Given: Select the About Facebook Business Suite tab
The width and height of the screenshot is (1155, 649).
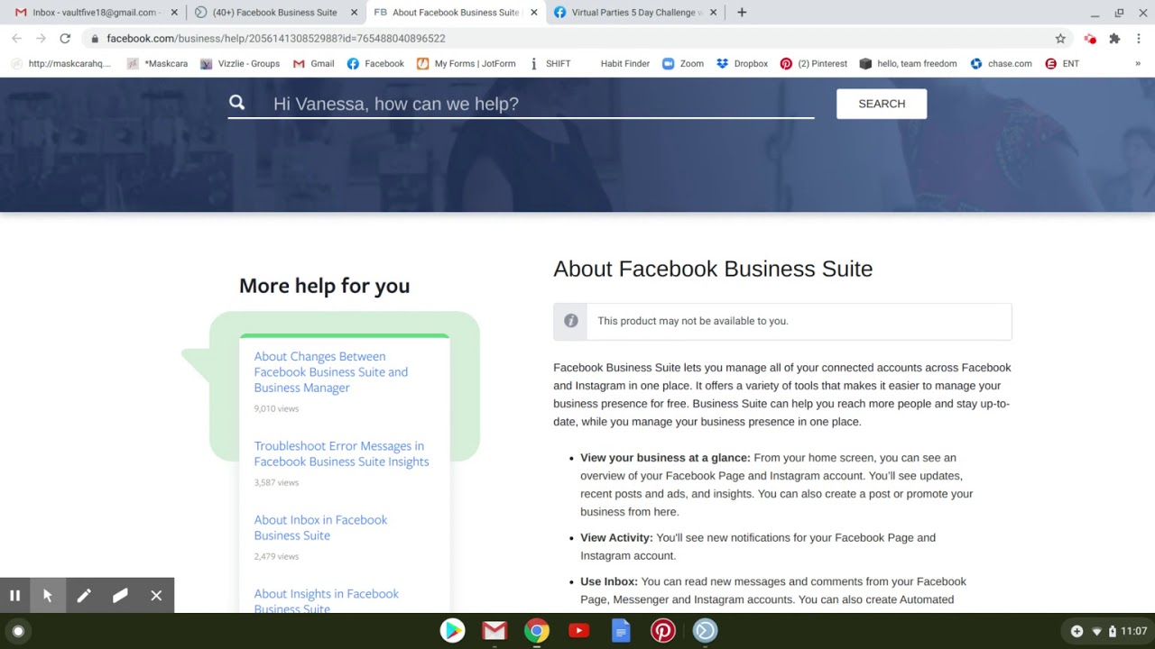Looking at the screenshot, I should click(456, 13).
